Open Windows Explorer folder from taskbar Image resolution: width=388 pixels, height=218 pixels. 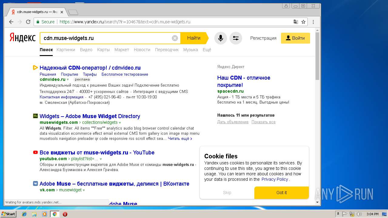34,214
